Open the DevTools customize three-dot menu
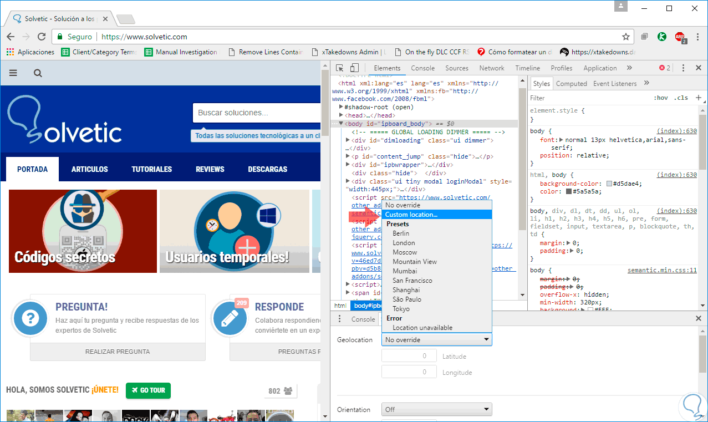708x422 pixels. tap(684, 68)
